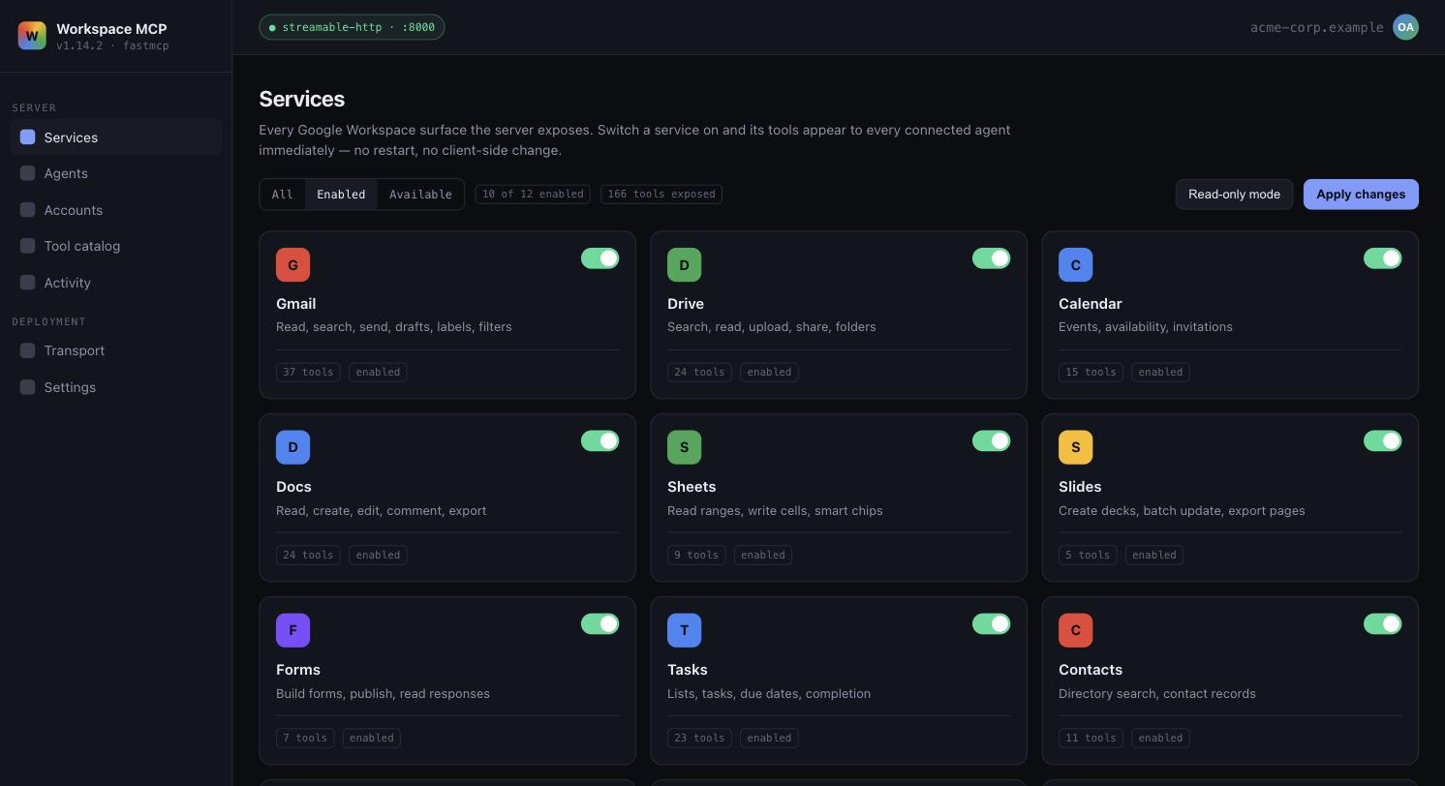Toggle the Sheets service off
This screenshot has width=1445, height=786.
click(991, 441)
